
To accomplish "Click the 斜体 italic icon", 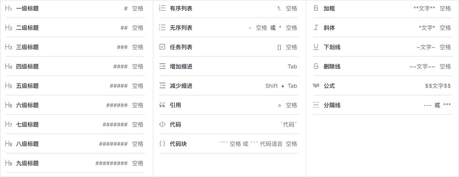I will pyautogui.click(x=316, y=28).
